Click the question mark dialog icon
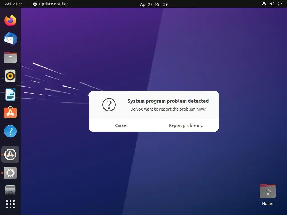Image resolution: width=287 pixels, height=215 pixels. pyautogui.click(x=109, y=105)
